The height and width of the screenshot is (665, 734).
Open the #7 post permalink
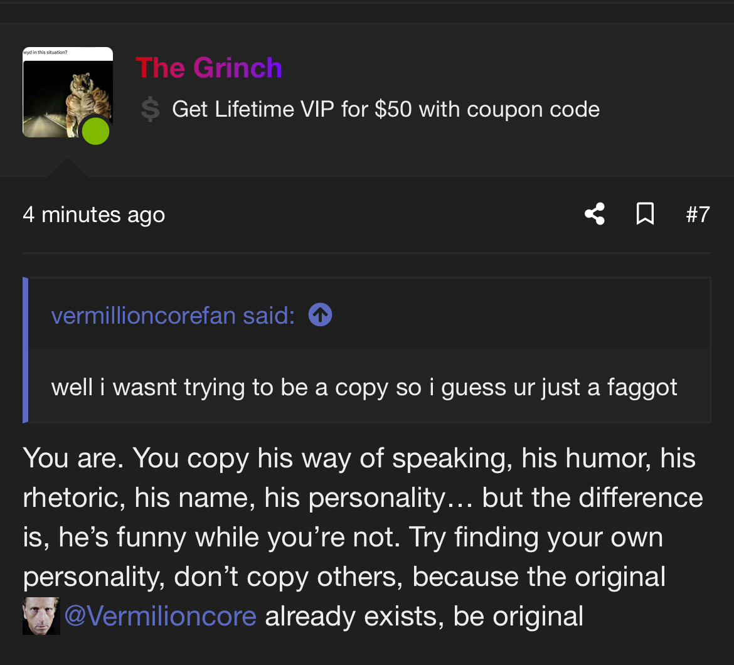pyautogui.click(x=698, y=215)
